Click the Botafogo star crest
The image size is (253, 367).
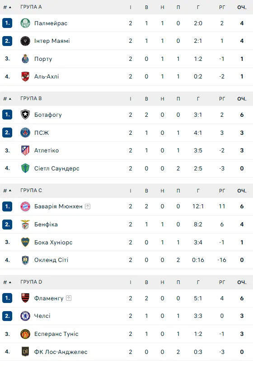[x=25, y=115]
